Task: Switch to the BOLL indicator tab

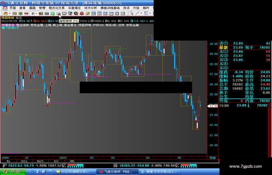Action: [x=24, y=161]
